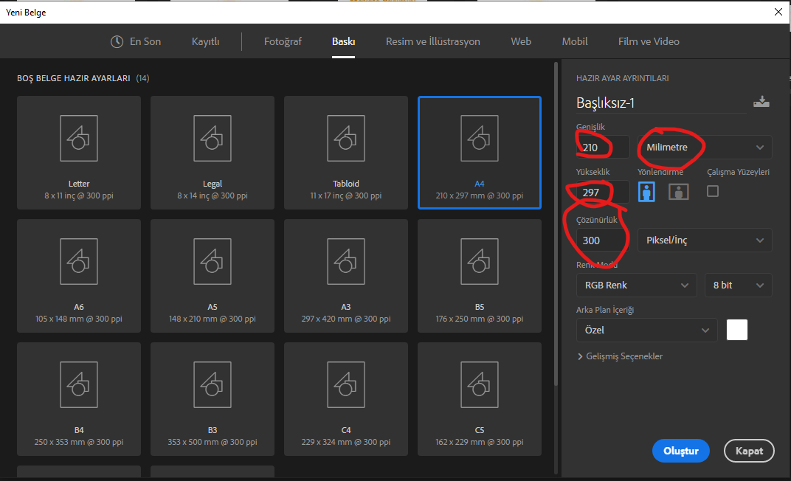Viewport: 791px width, 481px height.
Task: Select landscape orientation icon
Action: click(679, 192)
